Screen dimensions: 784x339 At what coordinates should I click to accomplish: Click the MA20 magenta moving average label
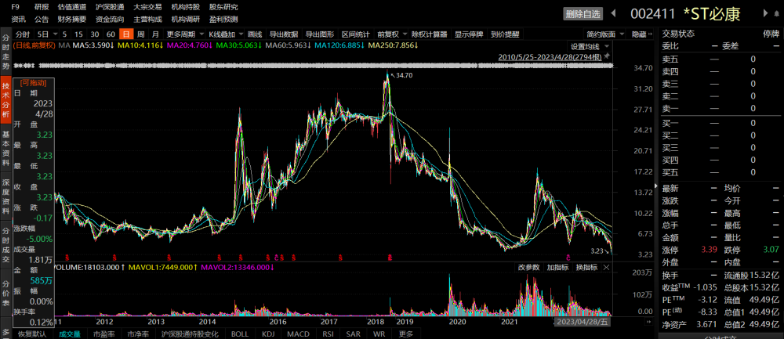[189, 45]
